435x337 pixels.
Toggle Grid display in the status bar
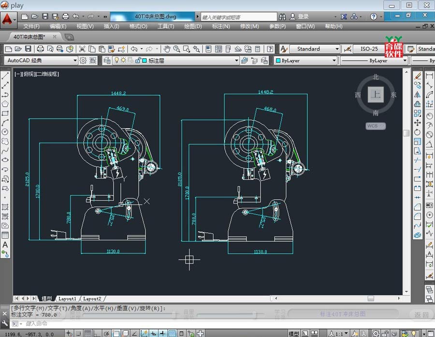pyautogui.click(x=87, y=333)
